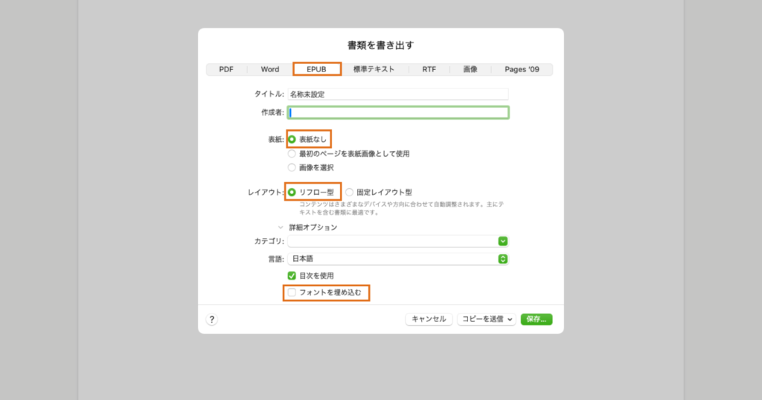Screen dimensions: 762x400
Task: Choose 最初のページを表紙画像として使用 option
Action: coord(292,154)
